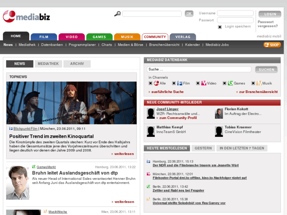
Task: Toggle the Film channel checkbox
Action: coord(174,83)
